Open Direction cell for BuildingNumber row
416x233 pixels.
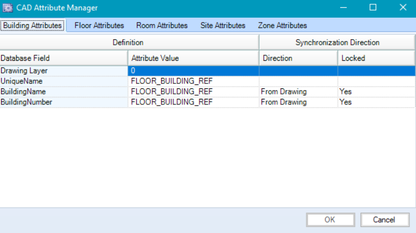pos(298,102)
